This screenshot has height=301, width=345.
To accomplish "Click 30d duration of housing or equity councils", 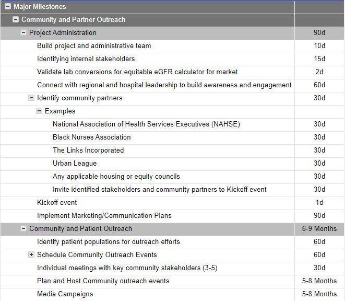I will [319, 176].
